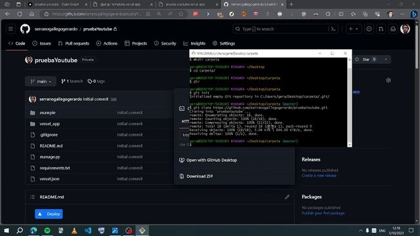Viewport: 420px width, 236px height.
Task: Open the README outline list icon
Action: click(x=32, y=197)
